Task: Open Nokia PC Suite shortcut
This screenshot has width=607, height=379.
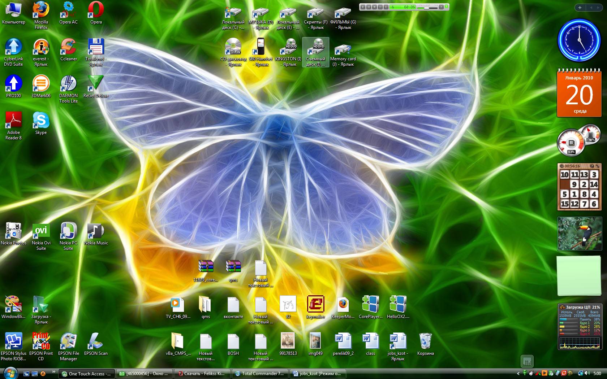Action: [68, 231]
